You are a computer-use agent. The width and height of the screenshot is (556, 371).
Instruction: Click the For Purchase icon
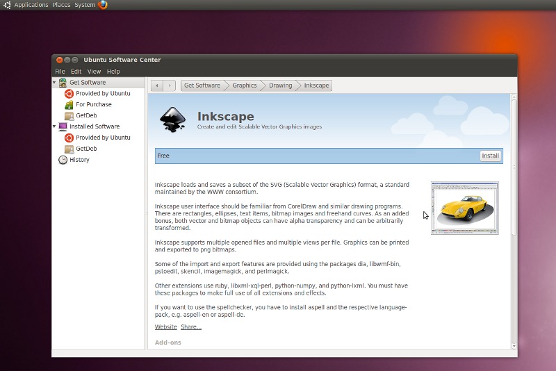click(69, 104)
